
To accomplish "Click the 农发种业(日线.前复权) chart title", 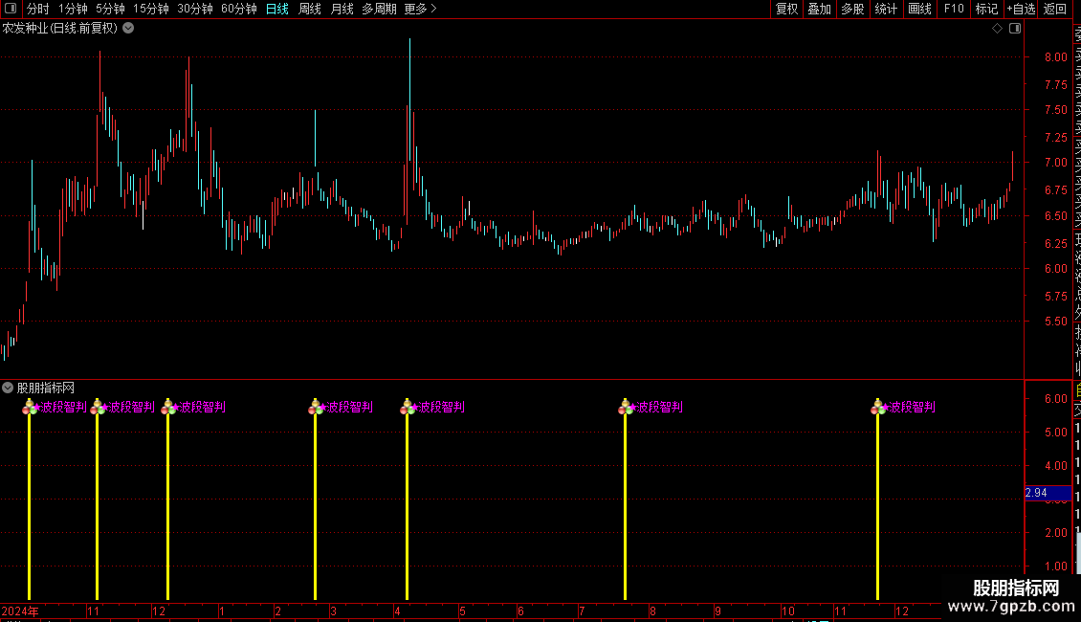I will (x=60, y=29).
